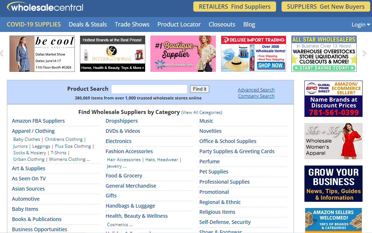
Task: Select DVDs & Videos category
Action: coord(123,131)
